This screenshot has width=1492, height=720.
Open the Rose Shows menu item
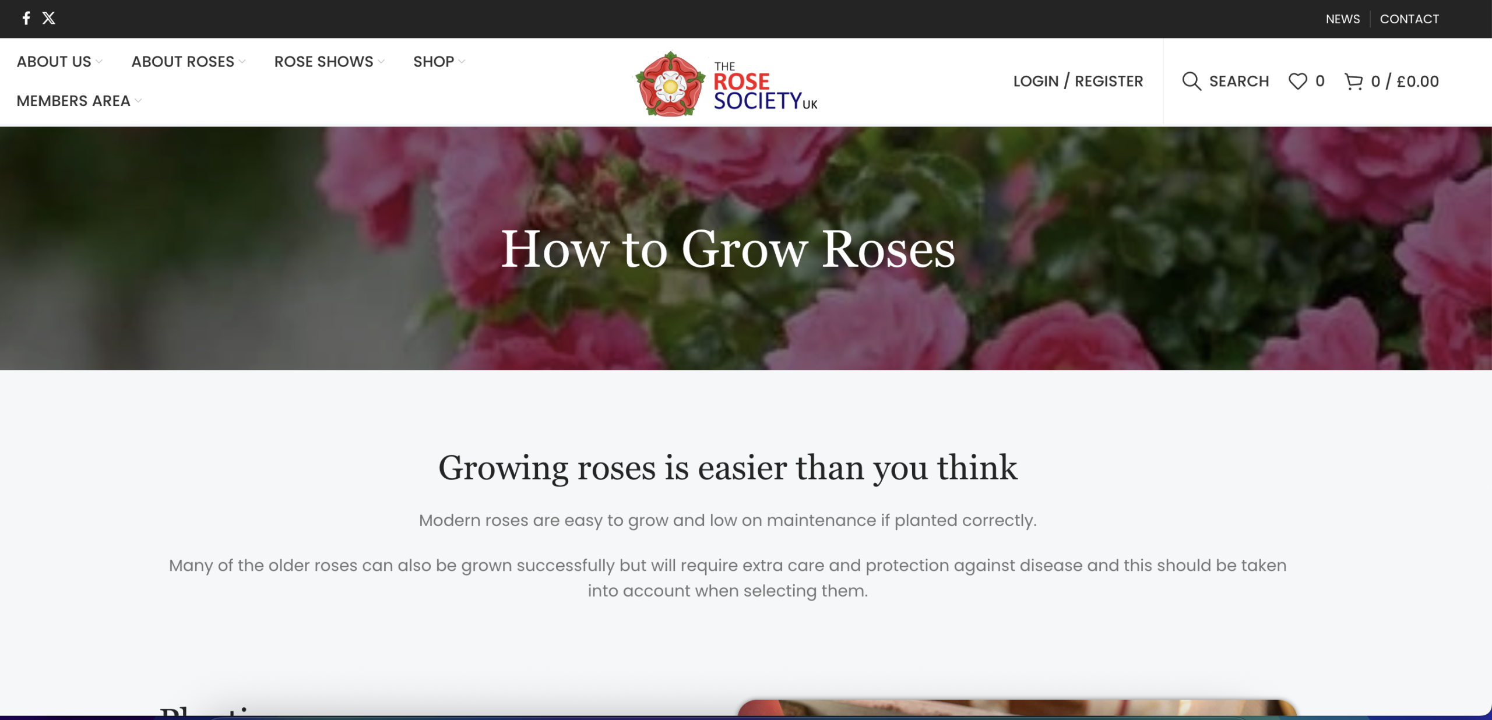tap(323, 62)
